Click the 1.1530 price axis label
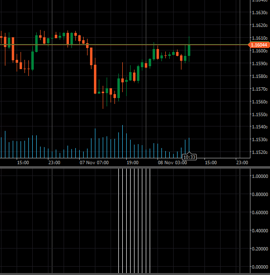Screen dimensions: 270x275 [260, 139]
